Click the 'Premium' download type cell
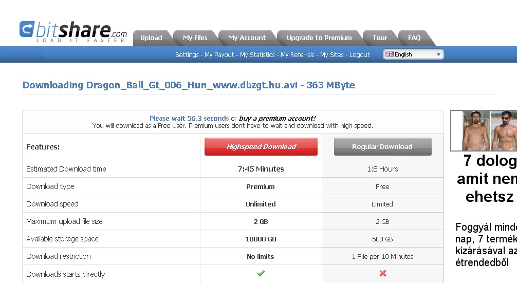 coord(261,187)
